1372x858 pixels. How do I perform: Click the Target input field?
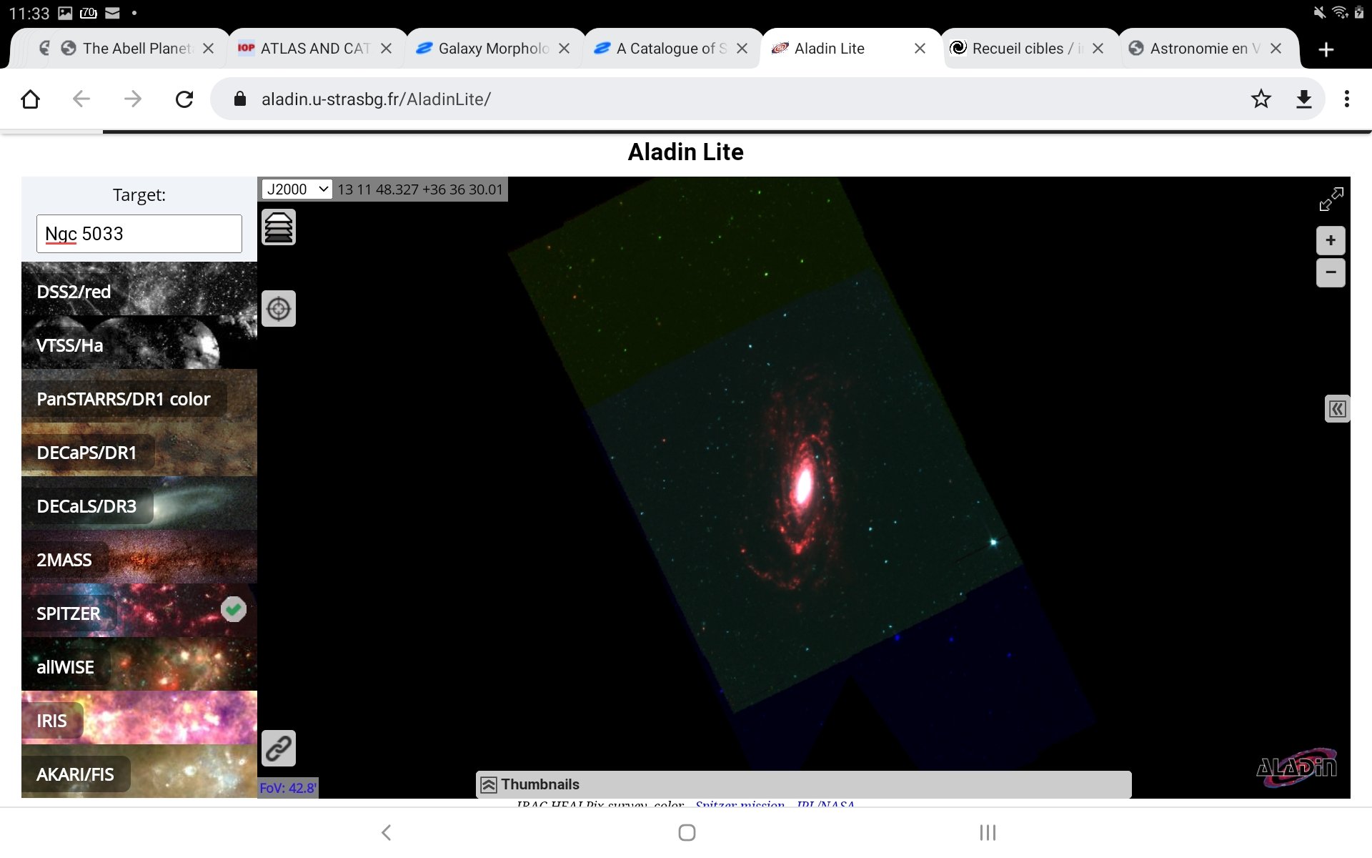point(139,234)
